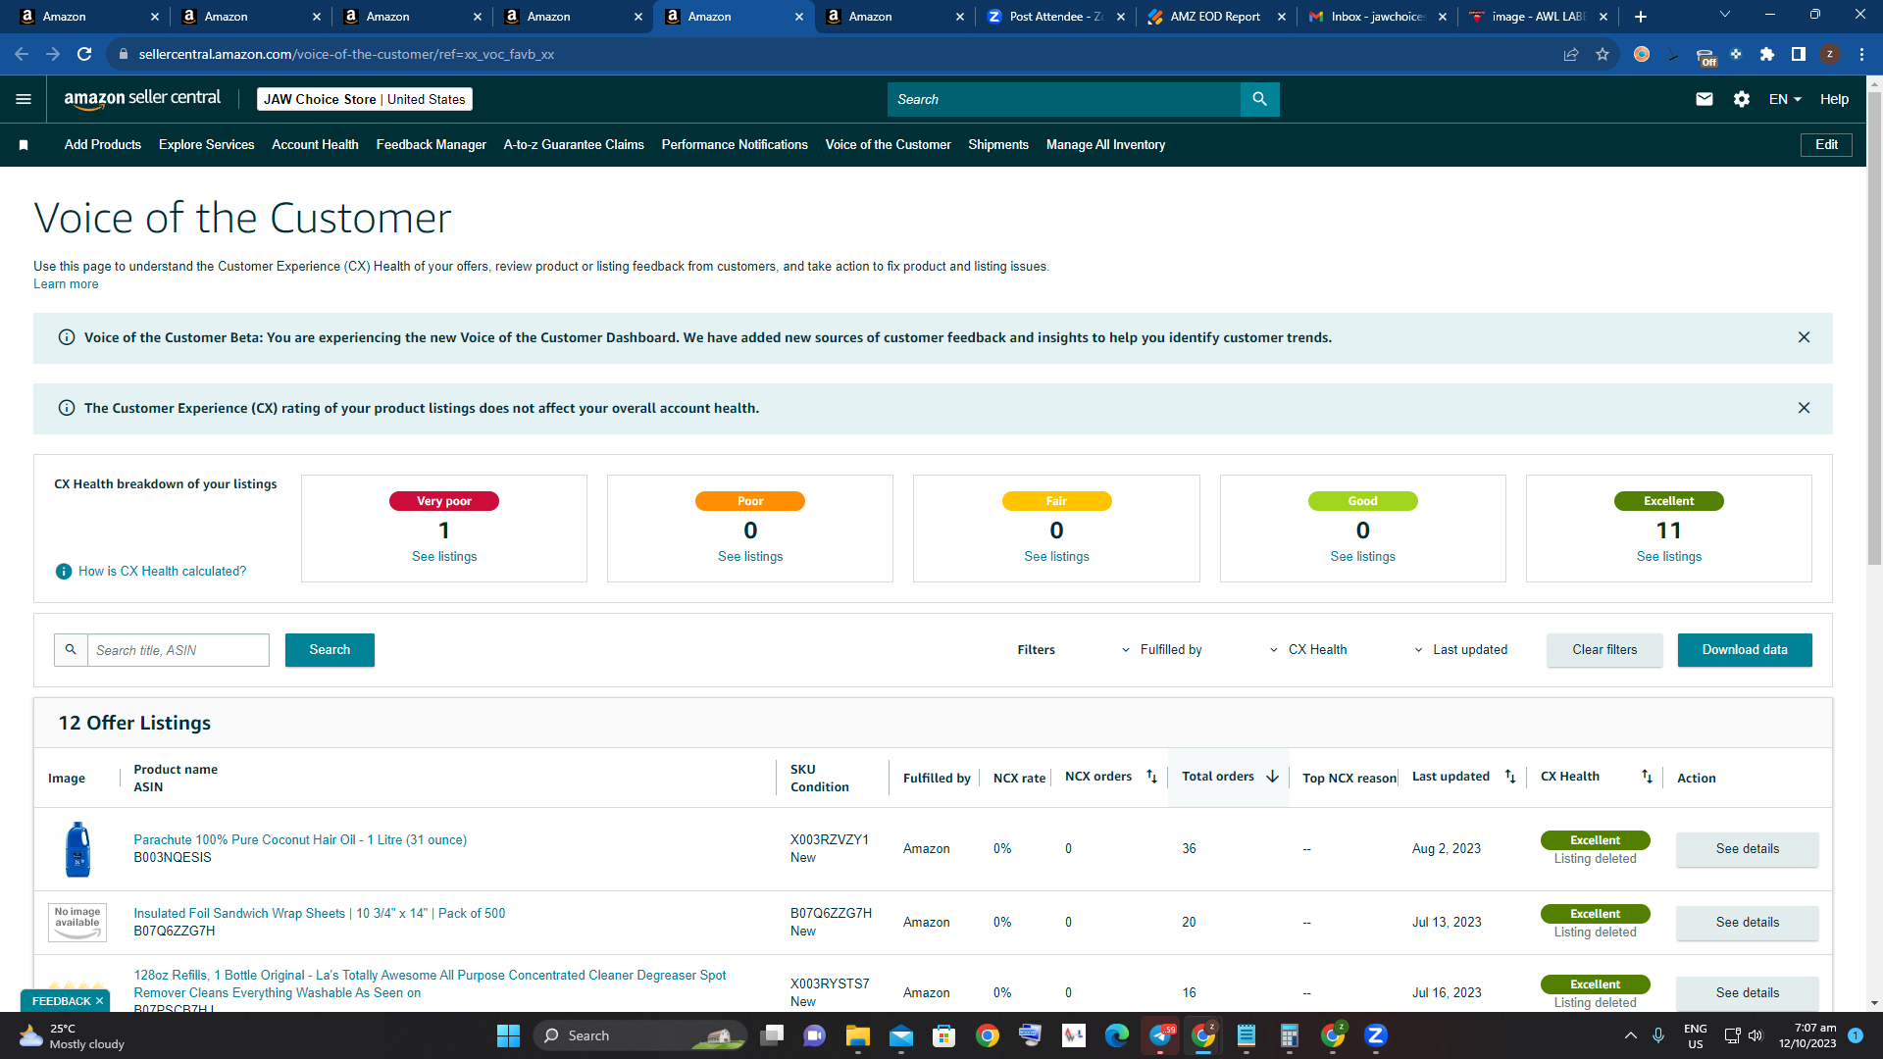This screenshot has width=1883, height=1059.
Task: Open the settings gear icon
Action: (1742, 99)
